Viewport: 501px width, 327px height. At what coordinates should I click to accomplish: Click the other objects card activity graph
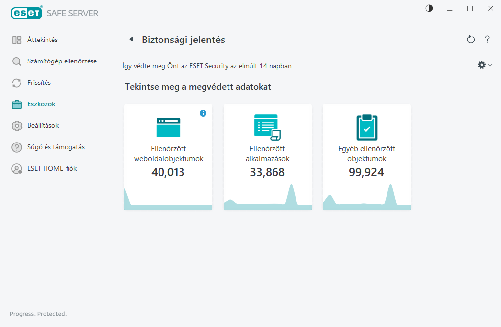pos(367,197)
